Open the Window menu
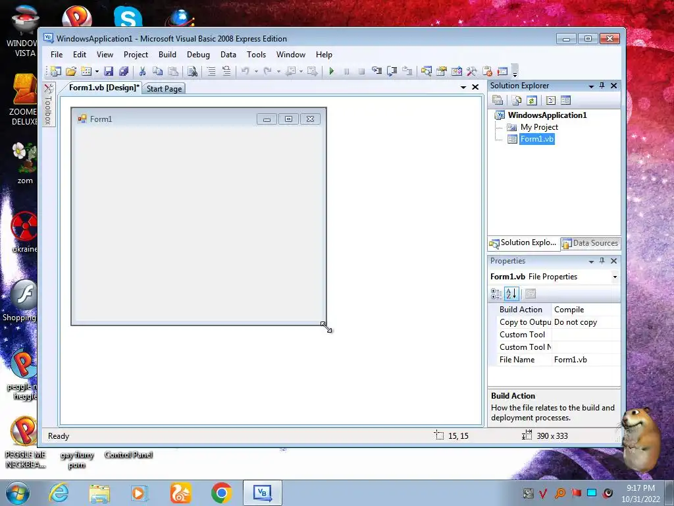The width and height of the screenshot is (674, 506). click(x=290, y=55)
